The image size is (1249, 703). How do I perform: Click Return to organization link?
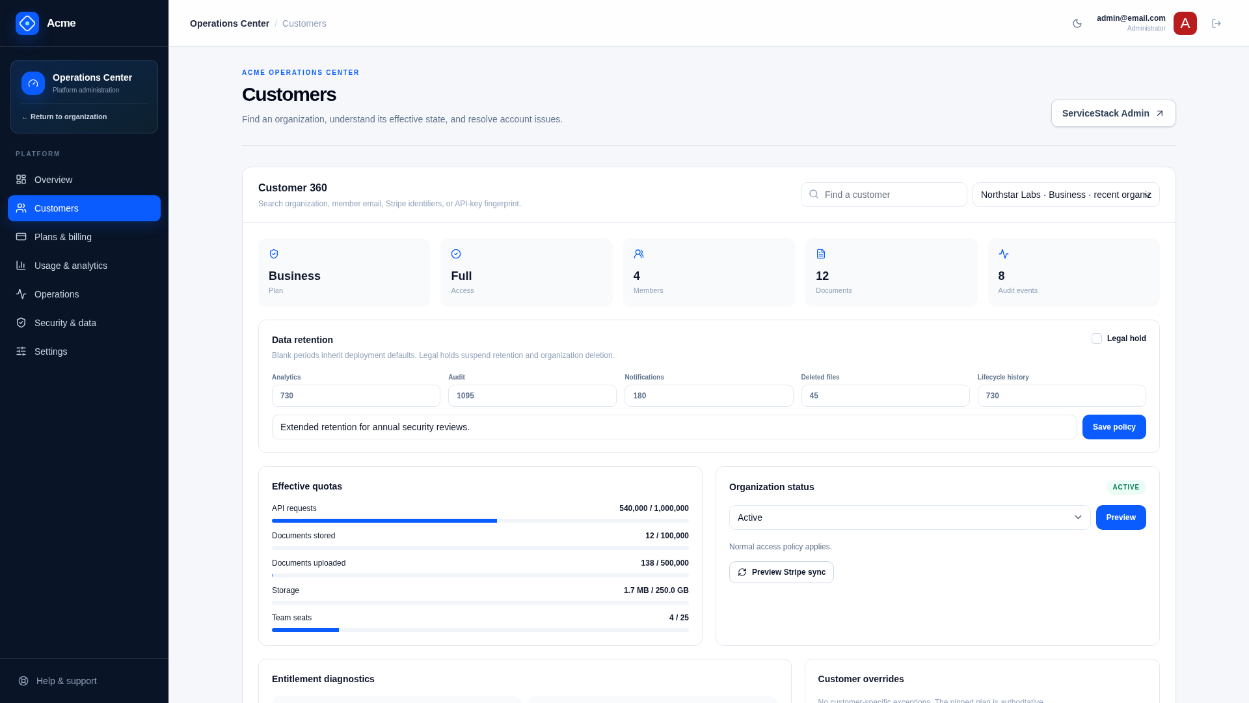coord(64,117)
